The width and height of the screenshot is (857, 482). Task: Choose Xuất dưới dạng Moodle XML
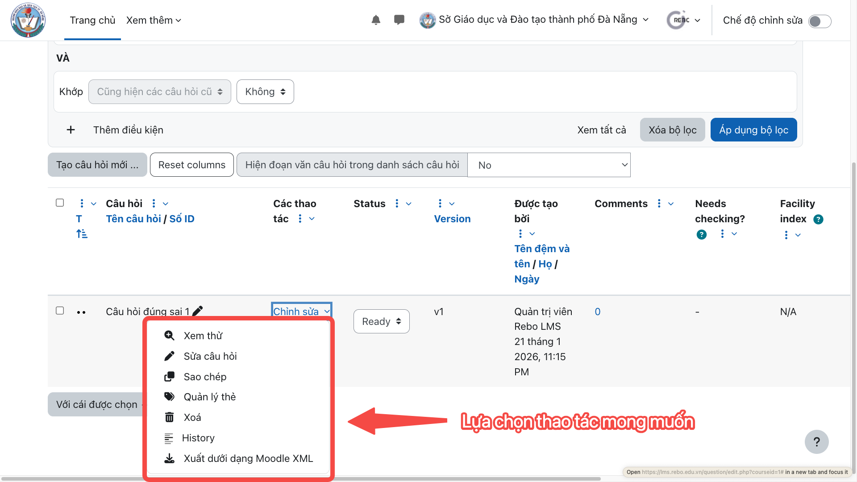coord(248,458)
